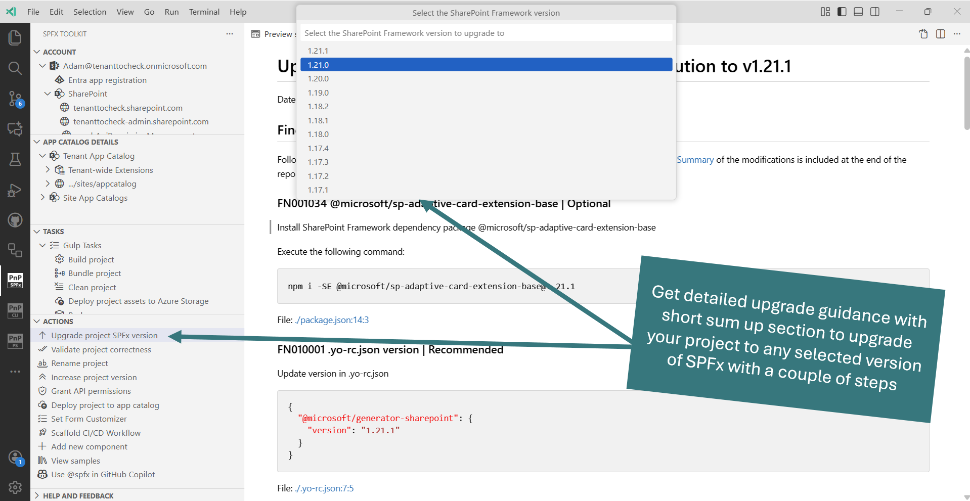Open the PnP CLI view icon
The width and height of the screenshot is (970, 501).
[15, 310]
